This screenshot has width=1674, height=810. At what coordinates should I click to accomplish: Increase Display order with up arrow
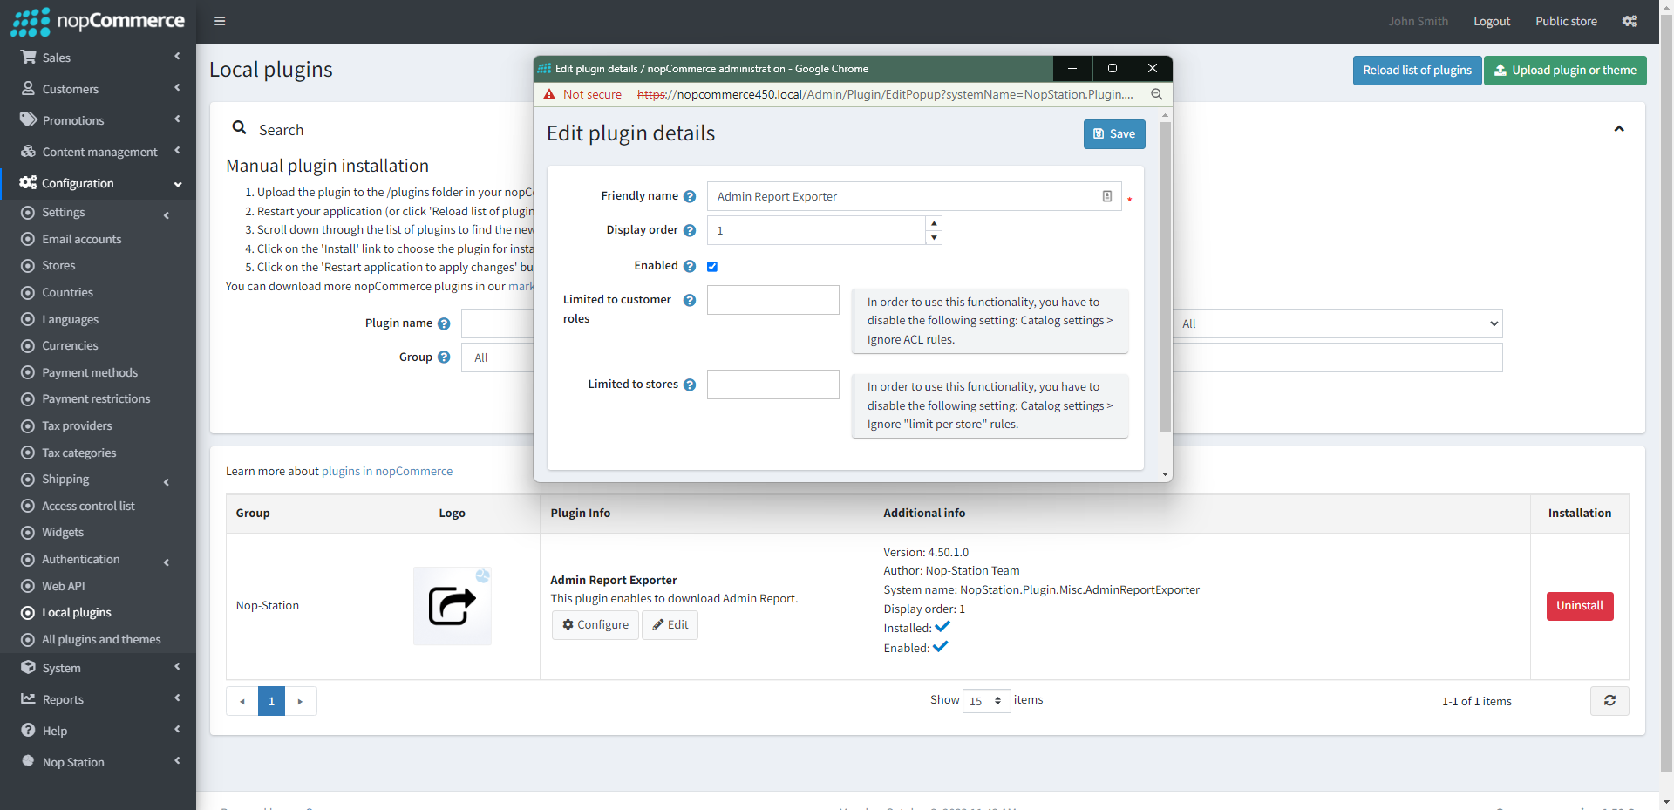pos(934,223)
